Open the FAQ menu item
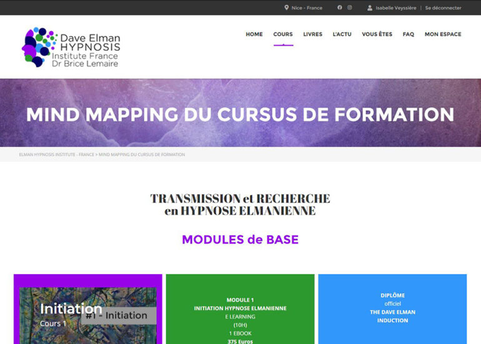 pos(409,34)
